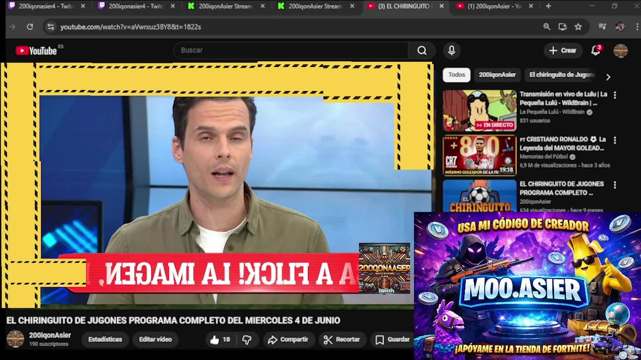The width and height of the screenshot is (641, 360).
Task: Select the 200iqonAsier filter chip
Action: pos(497,74)
